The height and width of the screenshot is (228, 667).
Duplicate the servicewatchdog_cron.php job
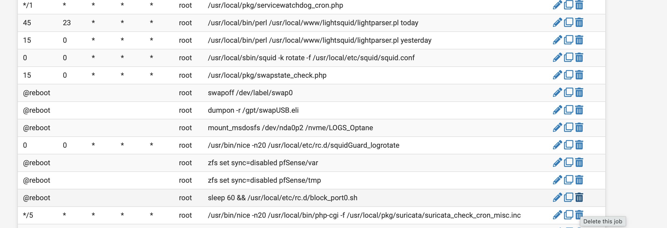568,5
